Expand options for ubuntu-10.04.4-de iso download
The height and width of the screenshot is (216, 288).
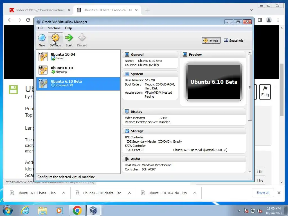pos(195,193)
